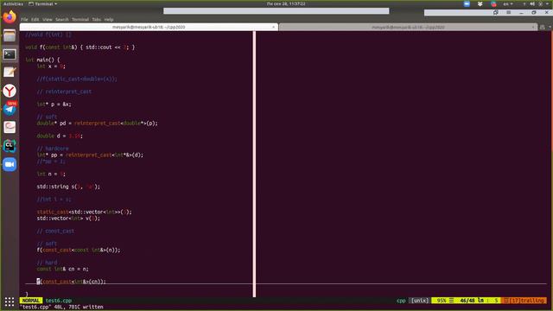
Task: Click the 'const int& cn = n;' line
Action: [62, 269]
